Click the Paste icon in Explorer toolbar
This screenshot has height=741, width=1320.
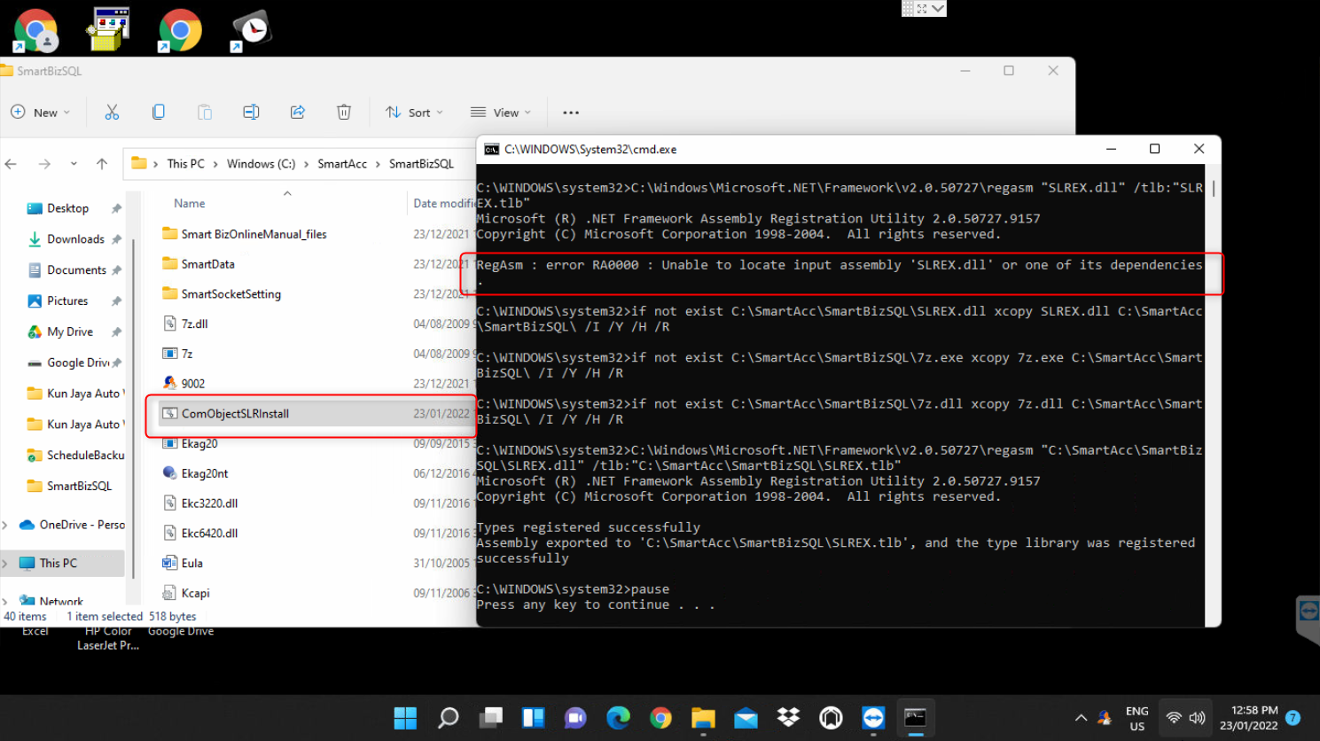coord(205,112)
